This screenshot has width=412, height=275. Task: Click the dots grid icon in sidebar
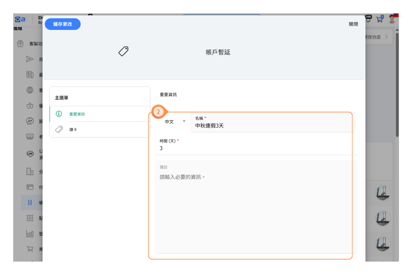tap(30, 218)
